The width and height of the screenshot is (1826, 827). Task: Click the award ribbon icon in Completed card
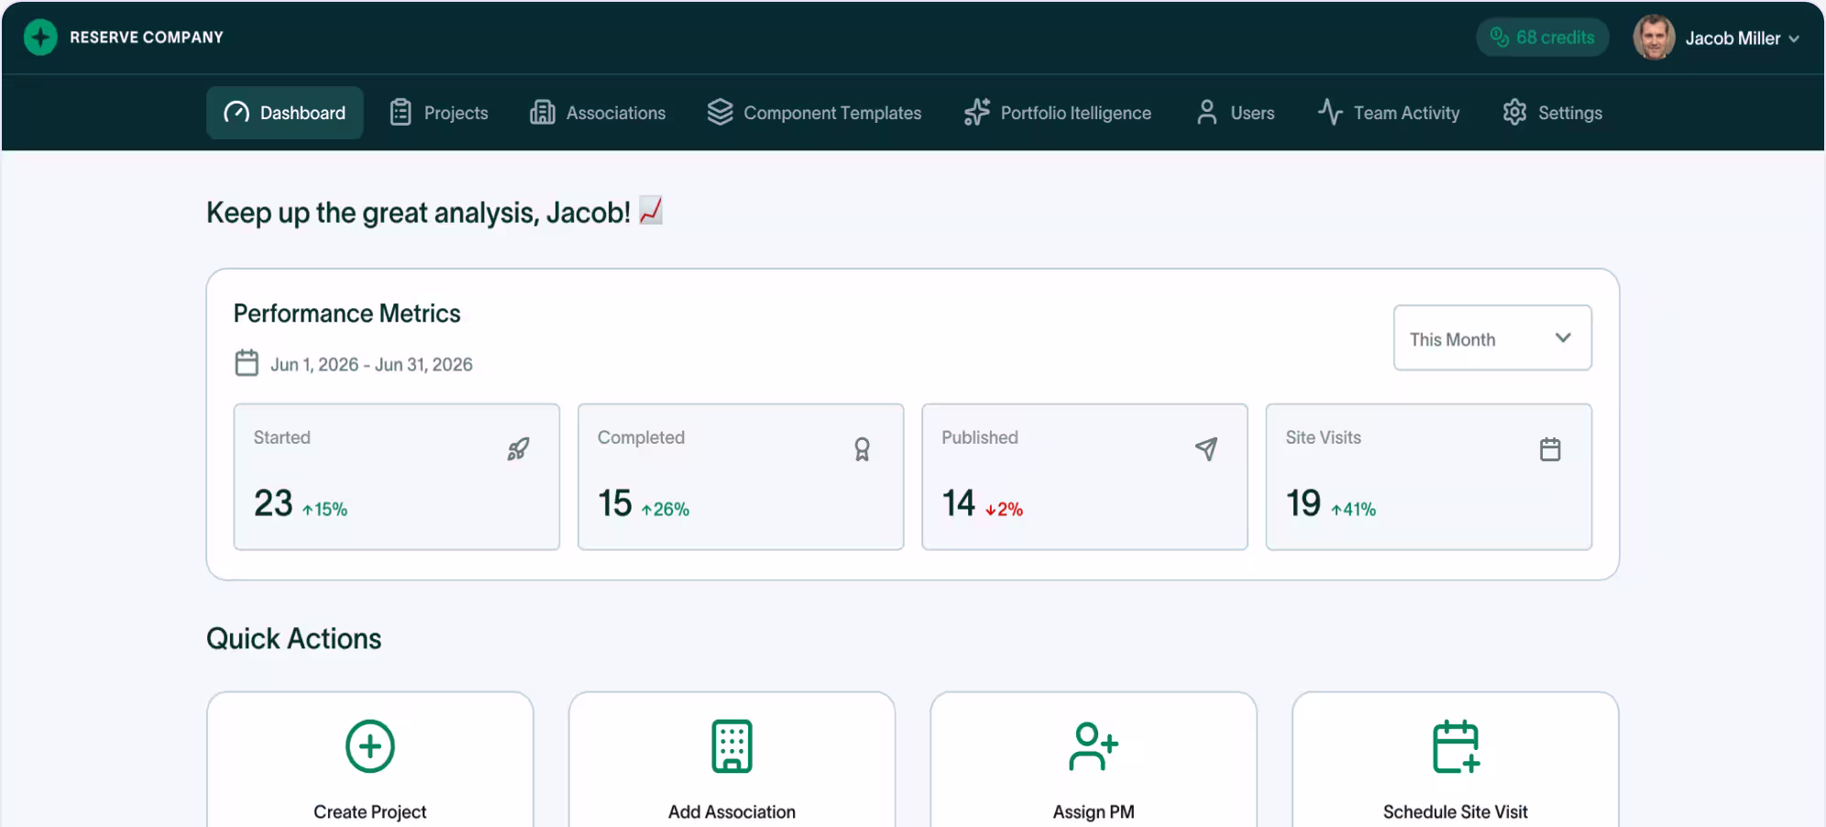point(863,449)
